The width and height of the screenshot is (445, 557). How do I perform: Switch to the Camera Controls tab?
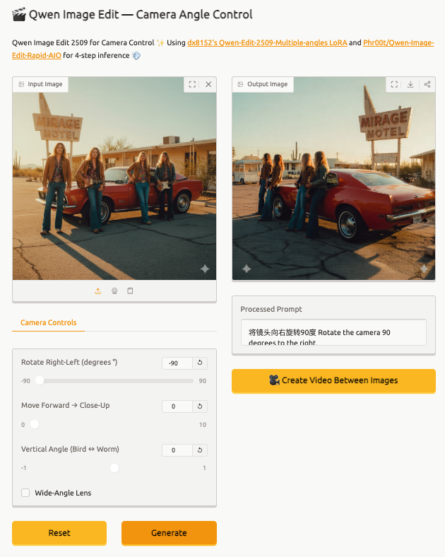click(x=48, y=322)
